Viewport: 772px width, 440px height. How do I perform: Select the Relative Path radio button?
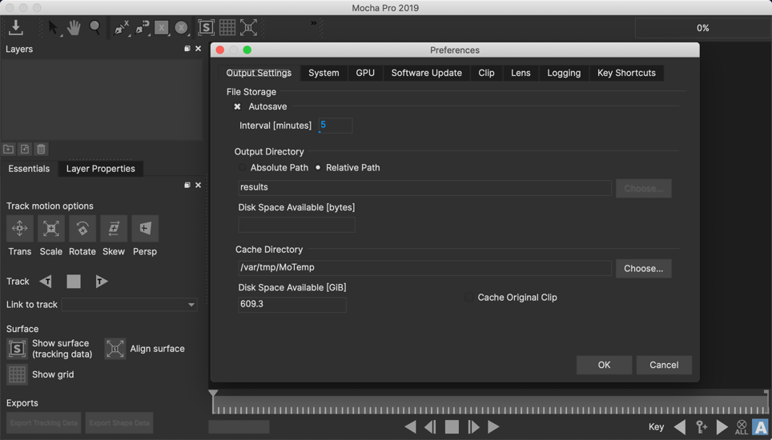(318, 168)
